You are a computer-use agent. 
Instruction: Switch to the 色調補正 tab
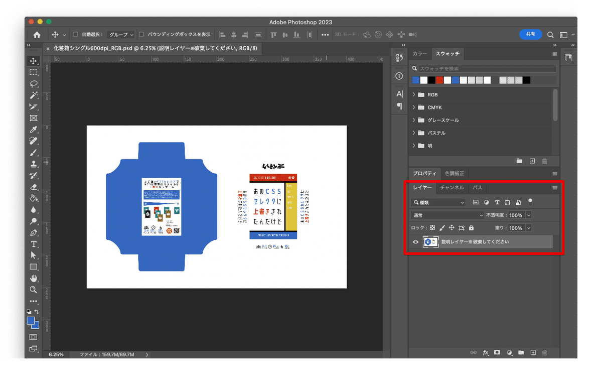[x=455, y=173]
